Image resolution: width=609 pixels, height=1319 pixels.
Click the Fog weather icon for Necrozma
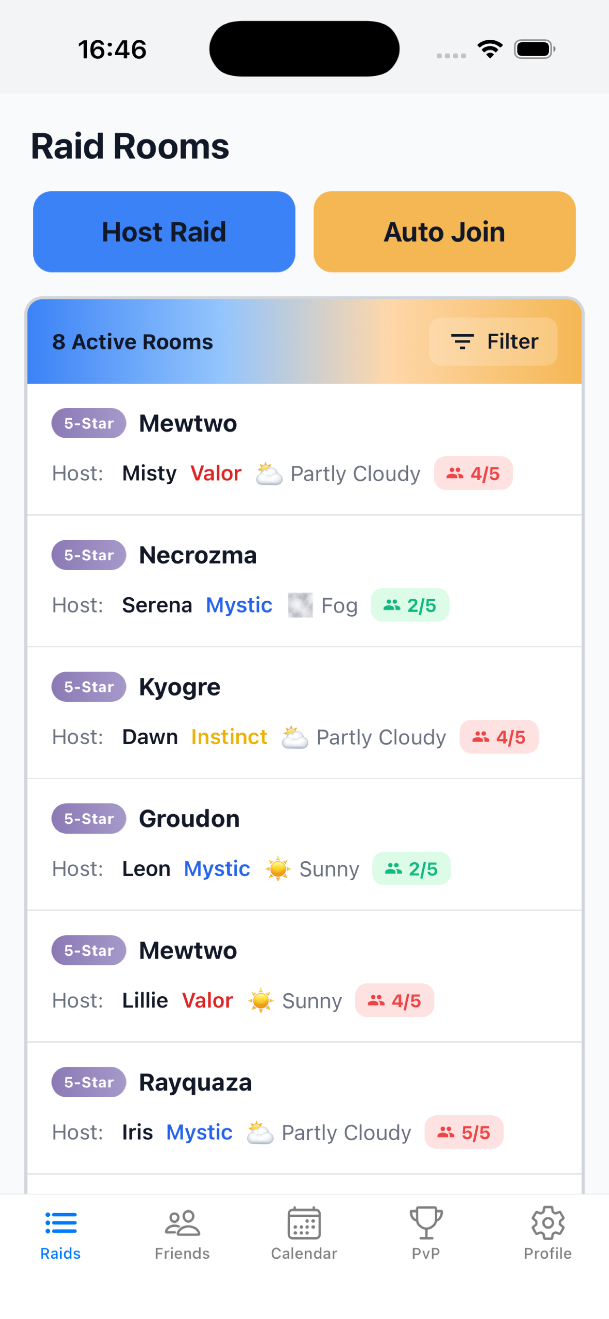coord(300,605)
